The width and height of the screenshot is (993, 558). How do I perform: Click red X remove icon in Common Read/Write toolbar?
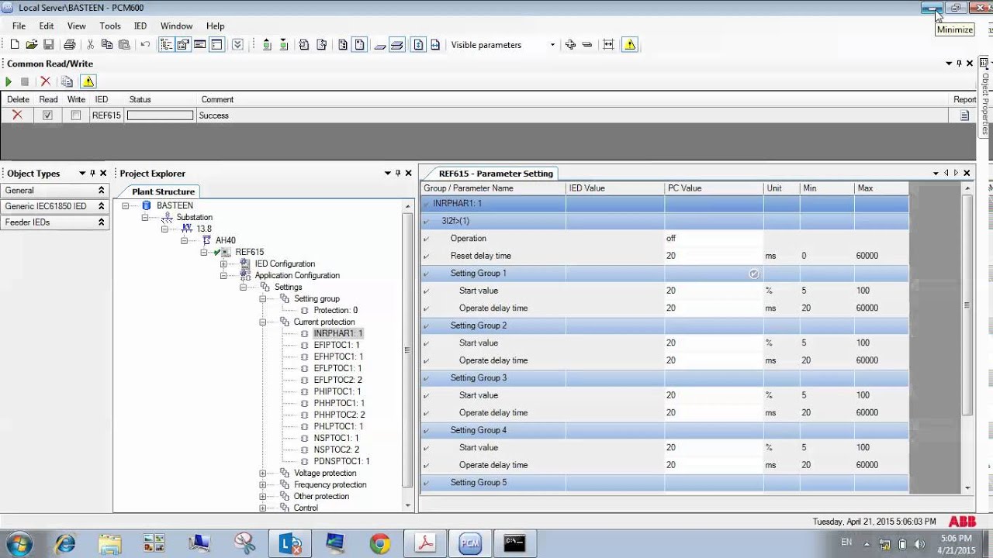45,81
